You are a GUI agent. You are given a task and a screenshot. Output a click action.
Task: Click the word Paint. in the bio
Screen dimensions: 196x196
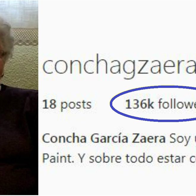pos(58,158)
